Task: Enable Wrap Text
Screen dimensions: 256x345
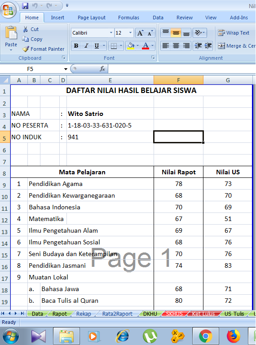Action: (234, 33)
